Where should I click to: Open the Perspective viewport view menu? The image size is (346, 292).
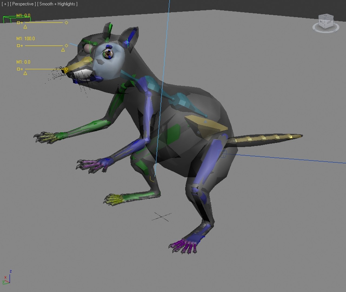tap(23, 4)
